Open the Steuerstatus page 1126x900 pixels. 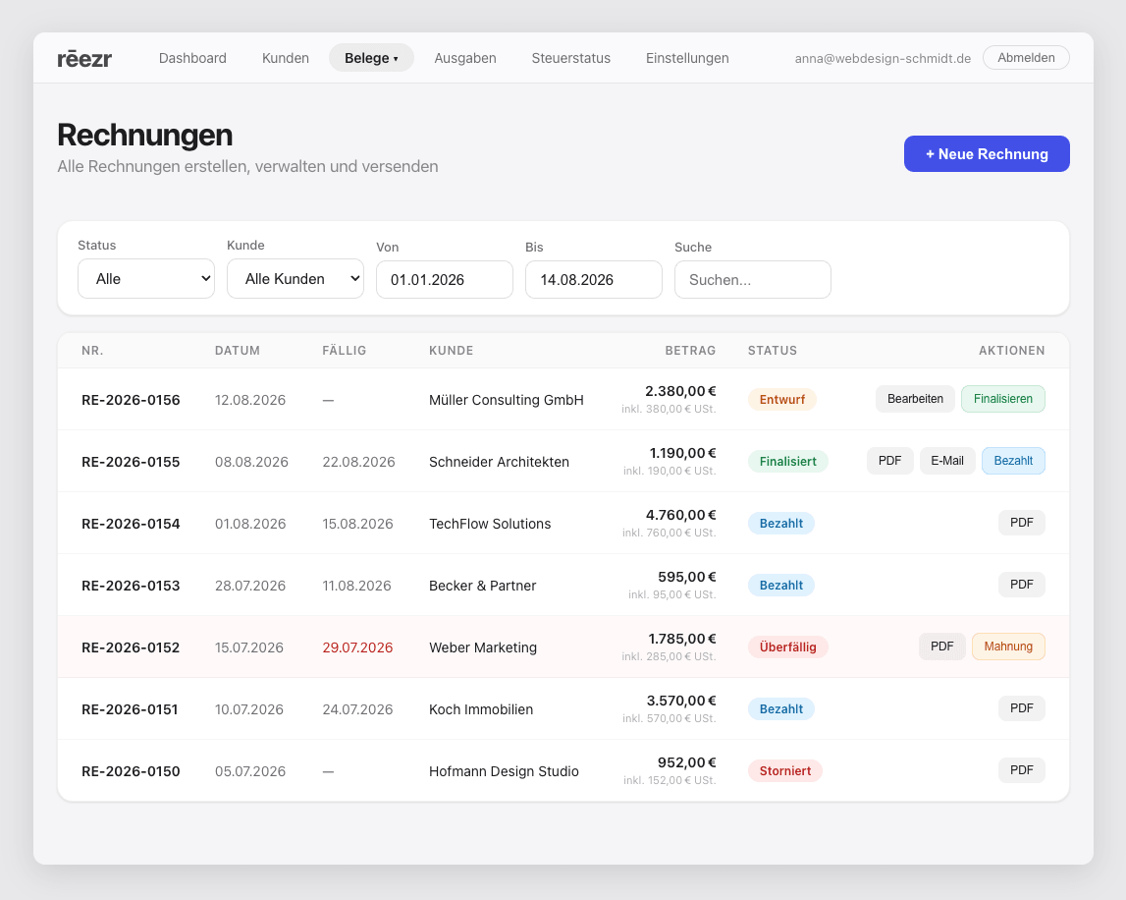point(571,58)
